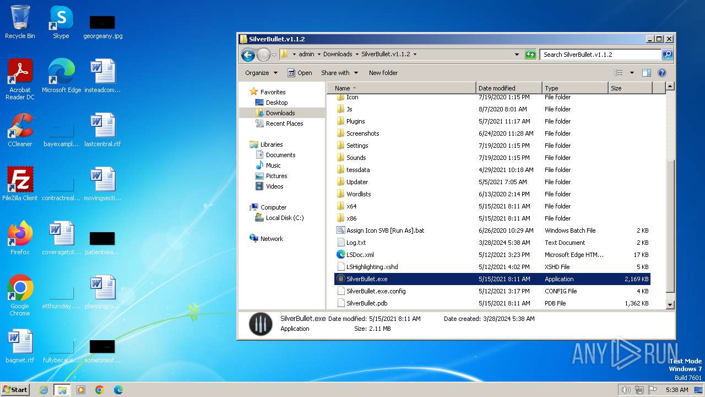705x397 pixels.
Task: Open recent pages dropdown next to Forward
Action: click(274, 55)
